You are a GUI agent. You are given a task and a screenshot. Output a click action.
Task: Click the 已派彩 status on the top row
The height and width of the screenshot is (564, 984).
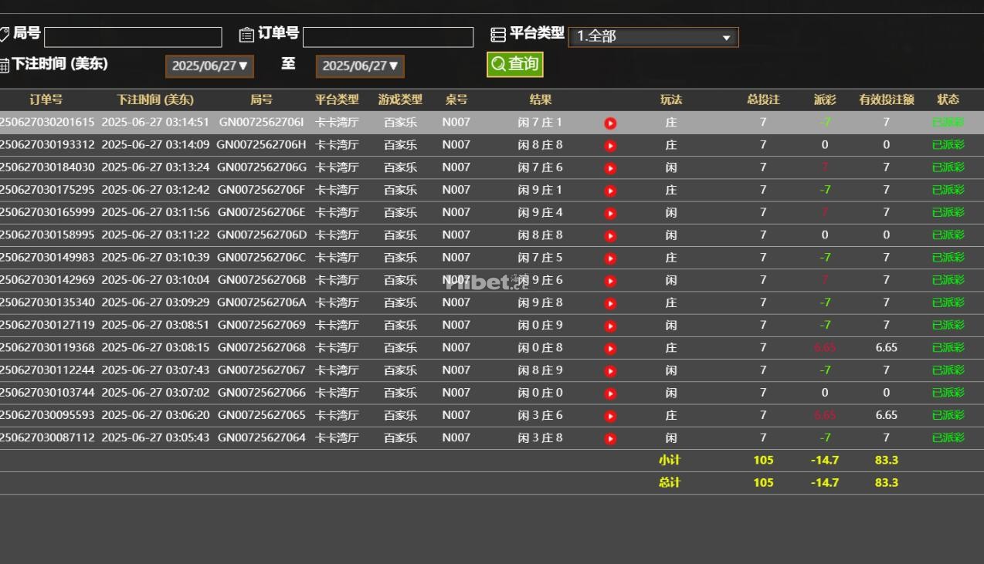(948, 122)
